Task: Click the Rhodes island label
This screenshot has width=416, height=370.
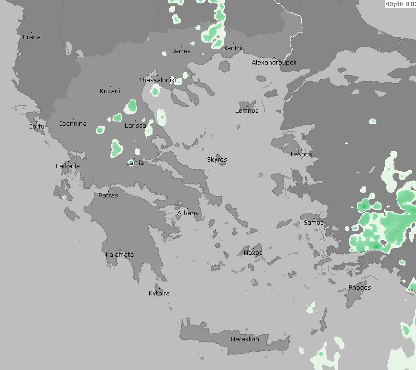Action: 359,288
